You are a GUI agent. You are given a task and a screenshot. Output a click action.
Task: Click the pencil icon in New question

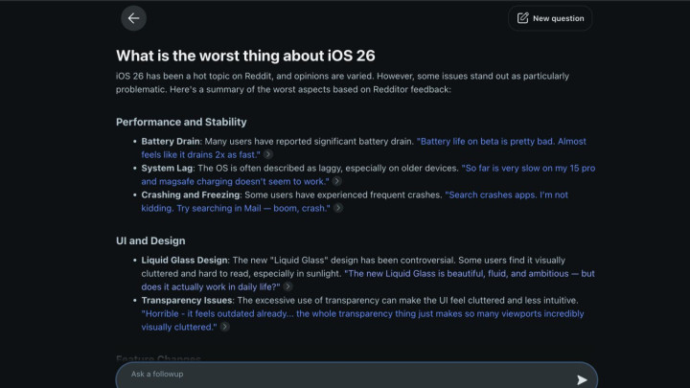coord(522,18)
